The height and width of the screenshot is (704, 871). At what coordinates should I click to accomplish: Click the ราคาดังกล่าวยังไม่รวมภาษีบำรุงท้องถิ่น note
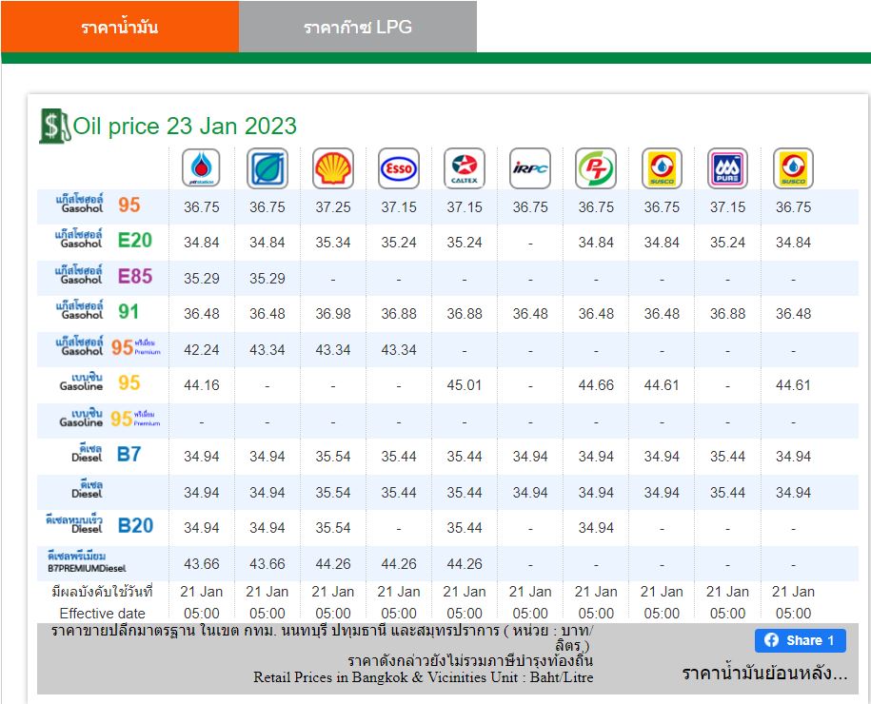[x=470, y=660]
